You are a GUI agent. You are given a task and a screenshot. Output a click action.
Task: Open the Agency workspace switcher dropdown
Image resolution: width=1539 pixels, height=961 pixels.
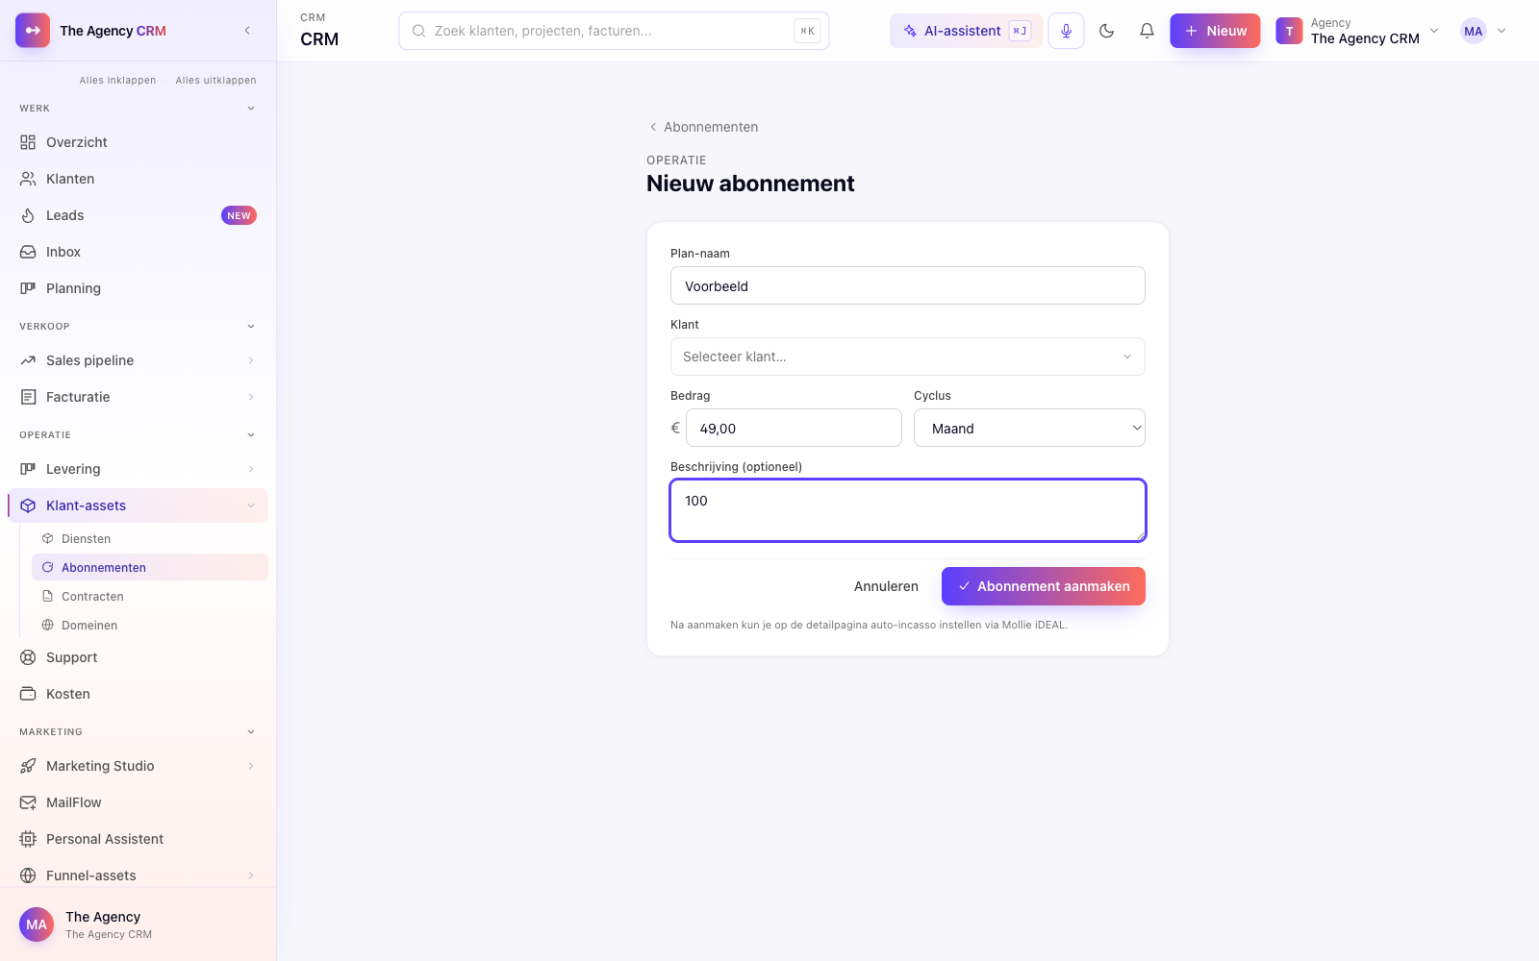1357,31
